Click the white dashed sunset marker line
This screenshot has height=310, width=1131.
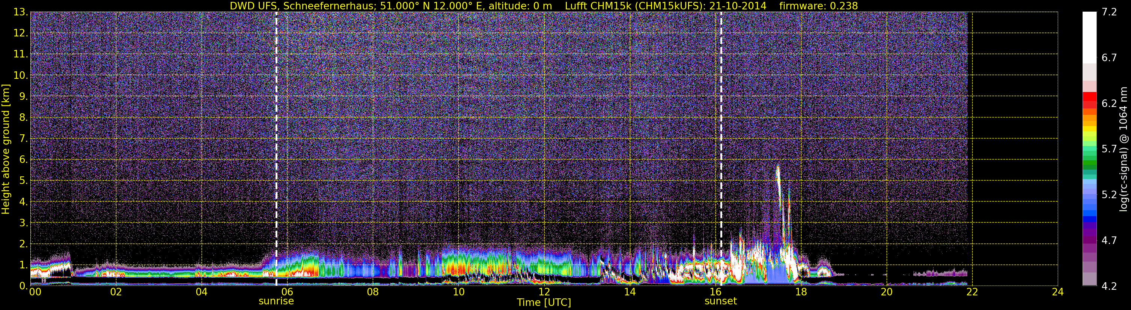point(721,148)
